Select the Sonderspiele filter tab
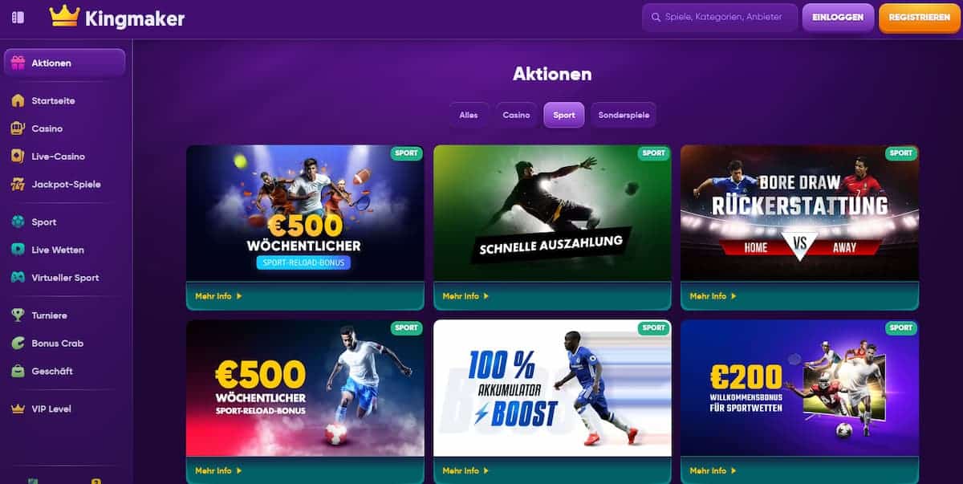Viewport: 963px width, 484px height. tap(624, 115)
